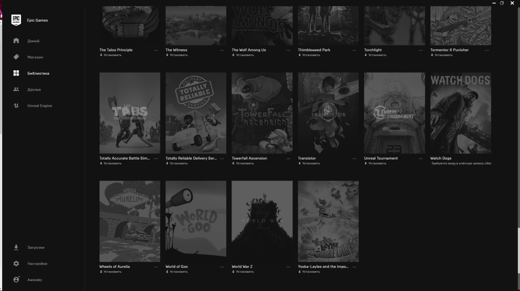Click the Awasaky profile avatar icon
520x291 pixels.
coord(16,280)
